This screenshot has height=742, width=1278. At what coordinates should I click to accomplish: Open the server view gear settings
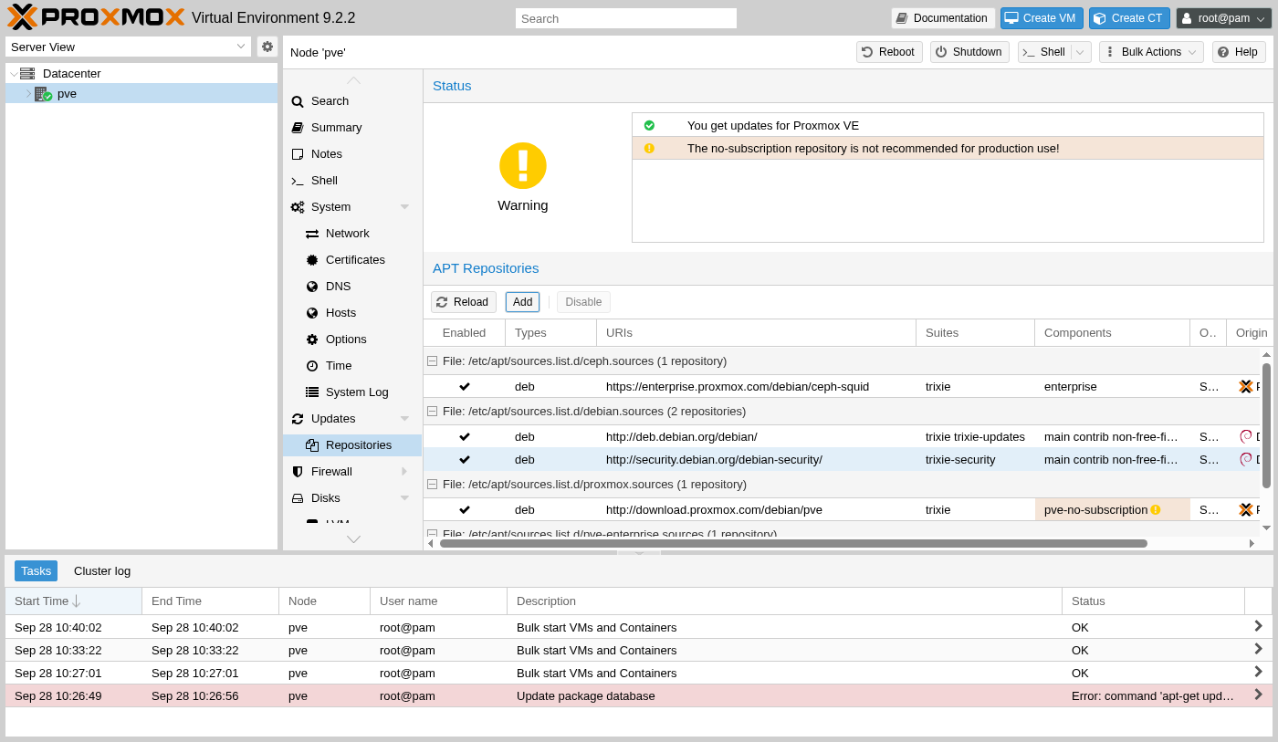click(267, 47)
